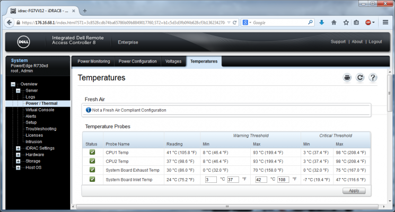The width and height of the screenshot is (395, 212).
Task: Click the browser downloads arrow icon
Action: pyautogui.click(x=322, y=22)
